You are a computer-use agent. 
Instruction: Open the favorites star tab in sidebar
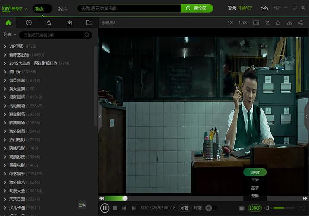coord(49,23)
